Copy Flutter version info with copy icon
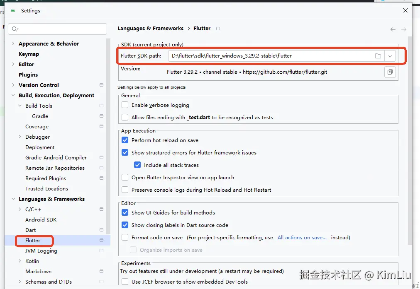Viewport: 420px width, 289px height. (x=390, y=72)
